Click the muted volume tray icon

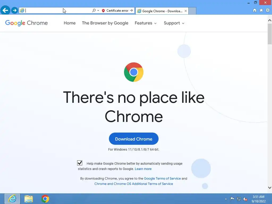245,199
